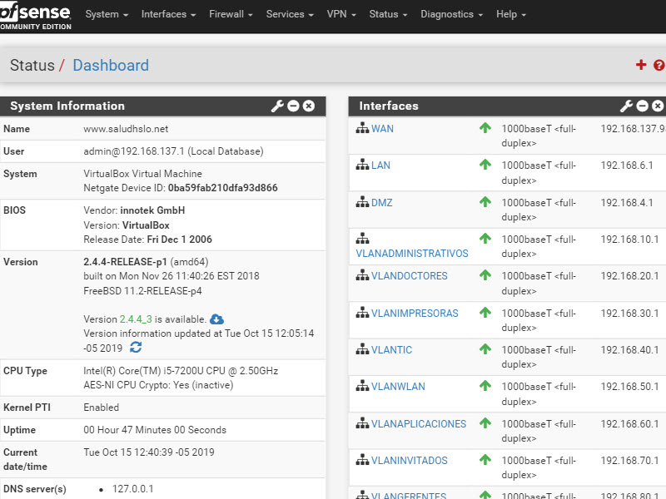Click the cloud download update icon
The height and width of the screenshot is (499, 666).
point(216,319)
